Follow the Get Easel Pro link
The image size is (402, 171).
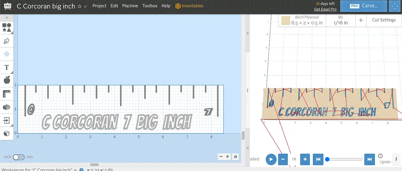coord(325,9)
